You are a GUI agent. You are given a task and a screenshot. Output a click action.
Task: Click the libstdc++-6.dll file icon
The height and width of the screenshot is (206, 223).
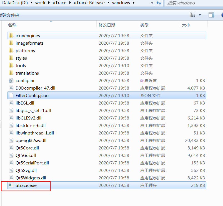11,125
